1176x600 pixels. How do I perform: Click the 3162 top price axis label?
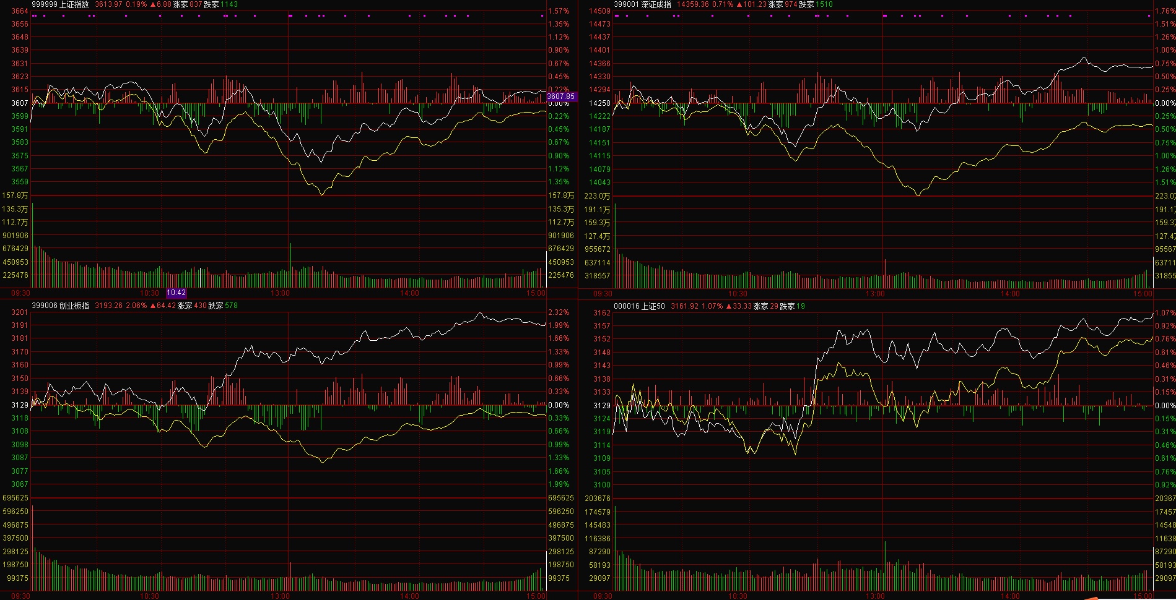(x=602, y=313)
